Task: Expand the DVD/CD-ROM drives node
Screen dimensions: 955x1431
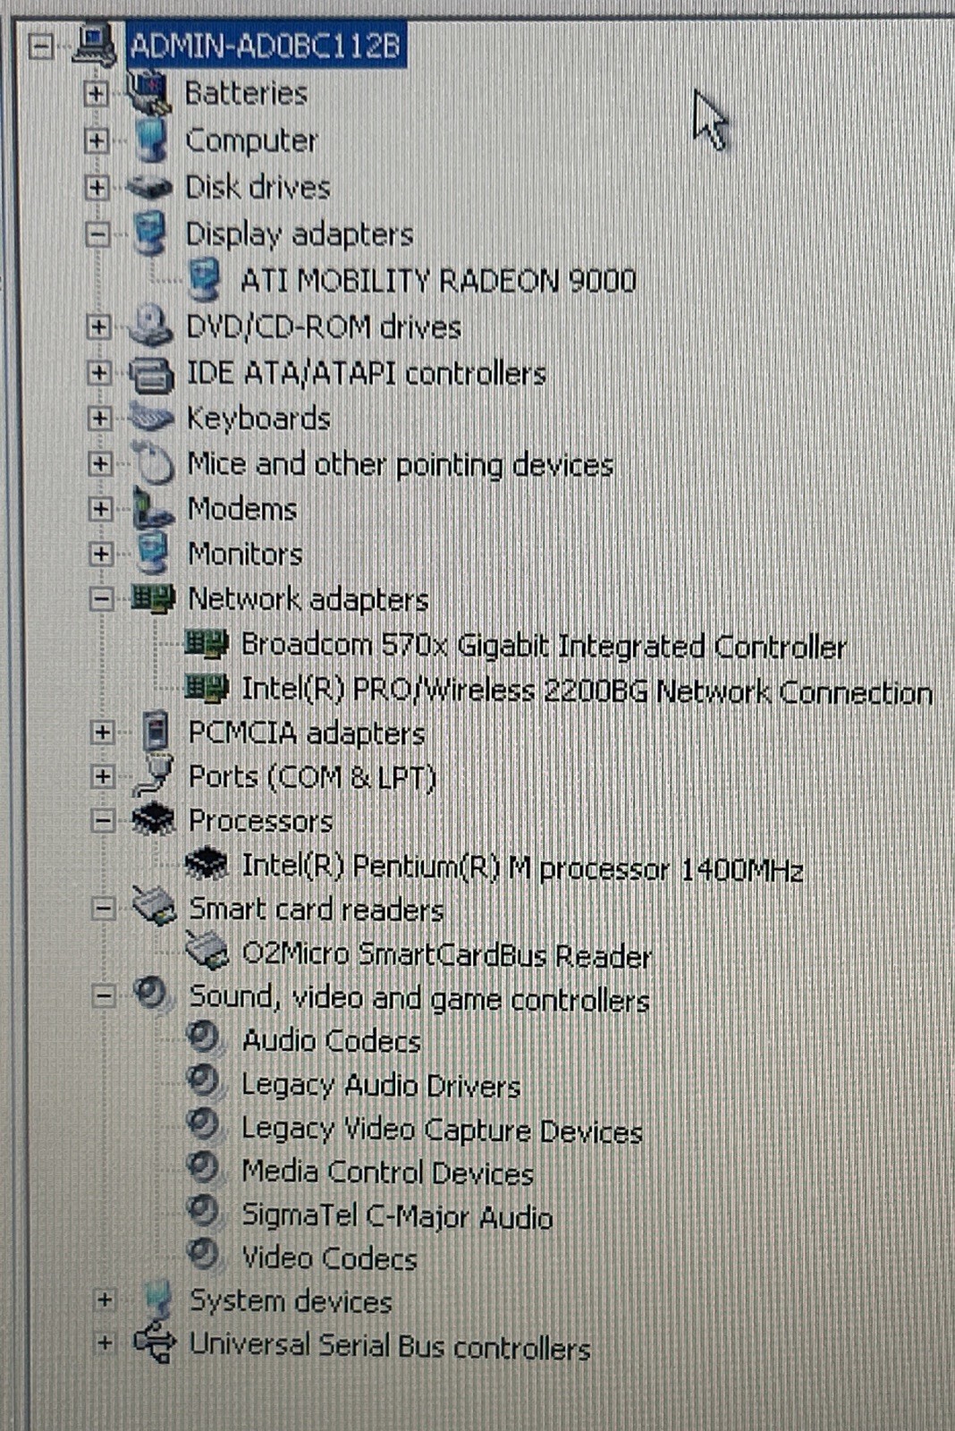Action: [98, 326]
